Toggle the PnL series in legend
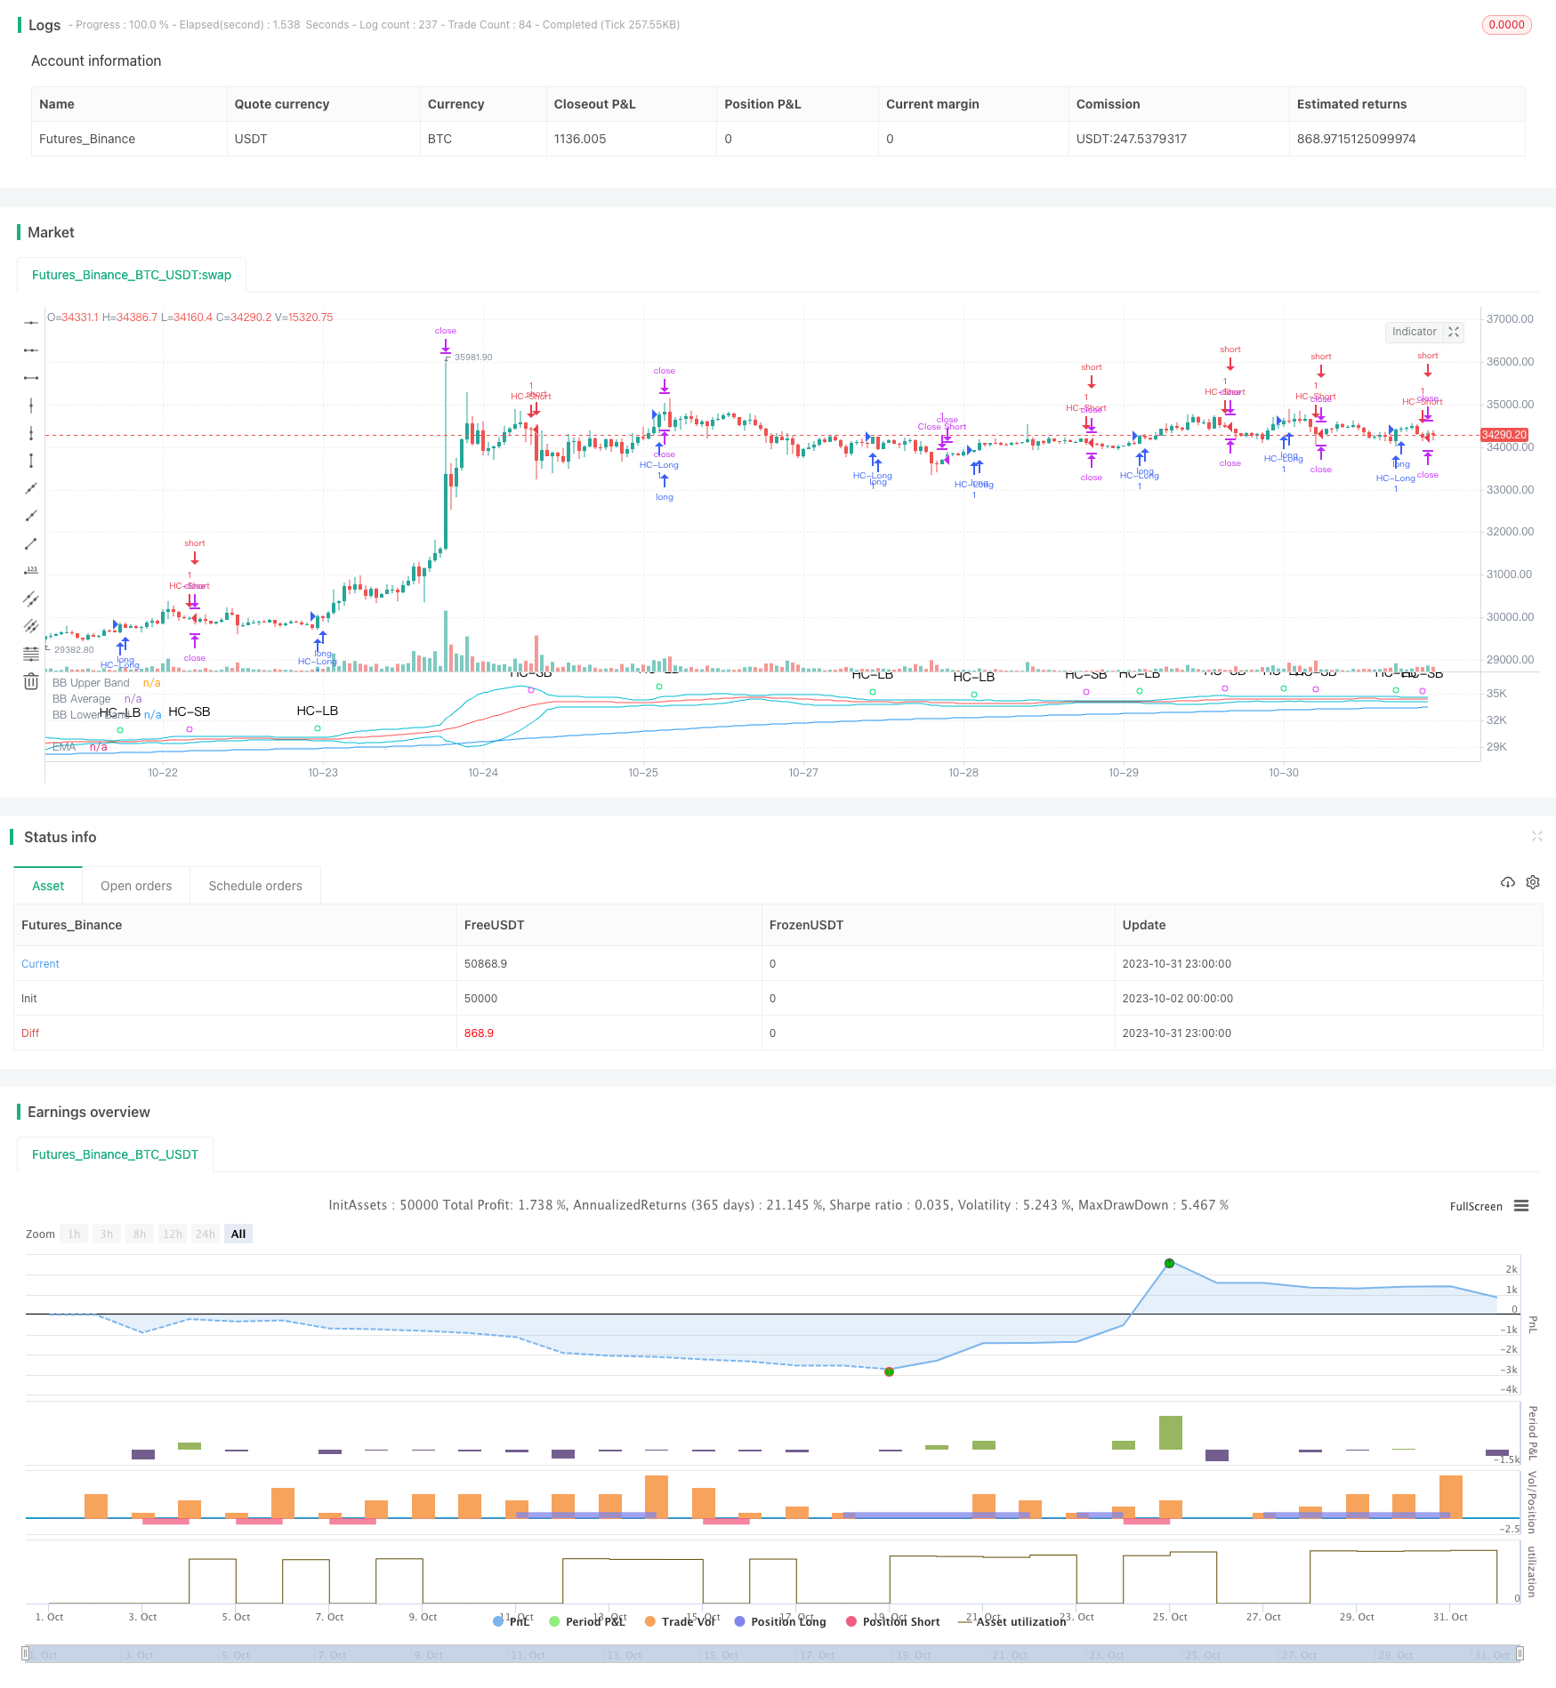The width and height of the screenshot is (1556, 1688). tap(512, 1621)
